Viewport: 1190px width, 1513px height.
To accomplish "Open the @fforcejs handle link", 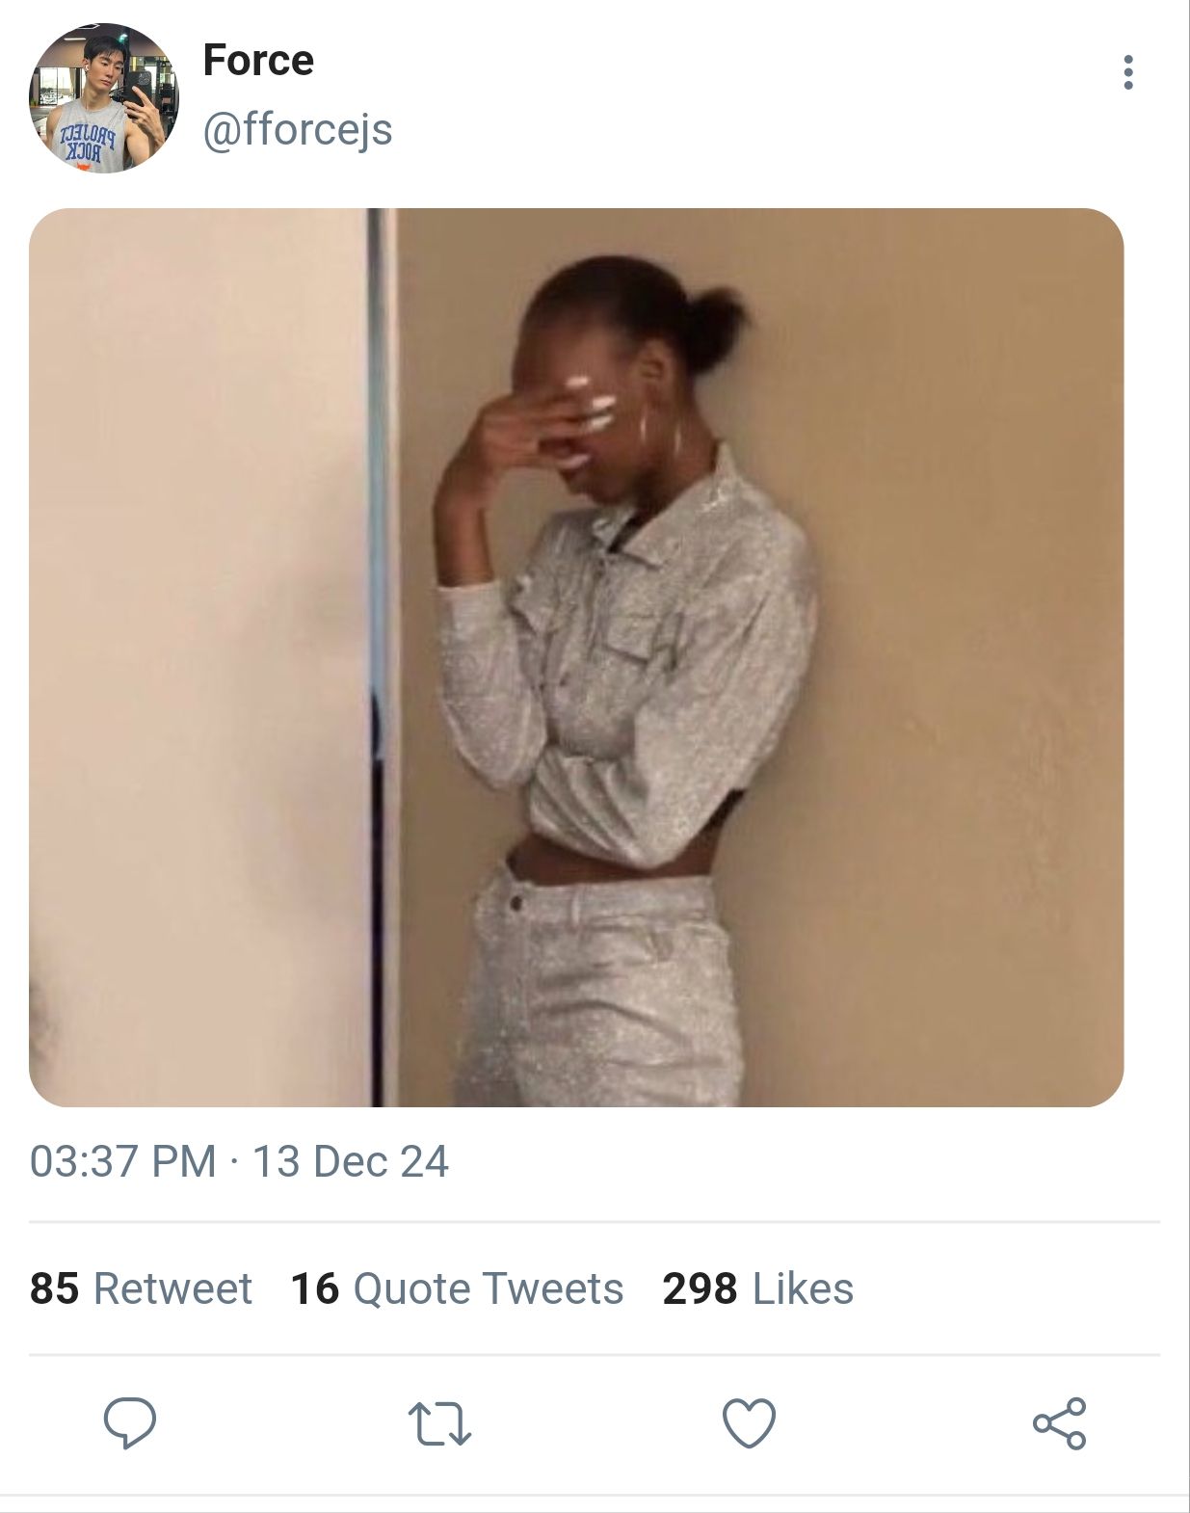I will click(298, 129).
